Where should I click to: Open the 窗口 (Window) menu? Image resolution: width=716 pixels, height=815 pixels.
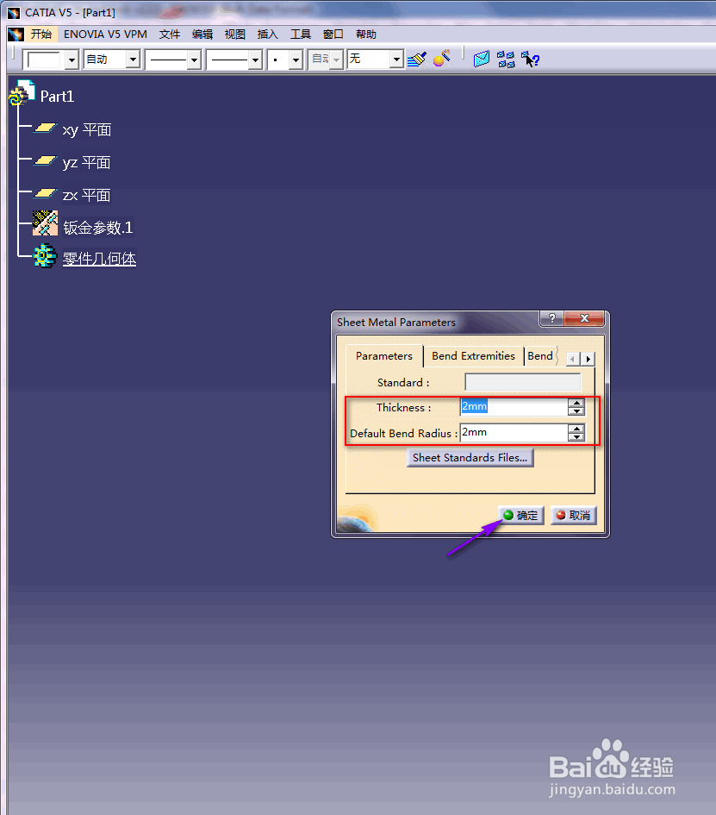333,34
